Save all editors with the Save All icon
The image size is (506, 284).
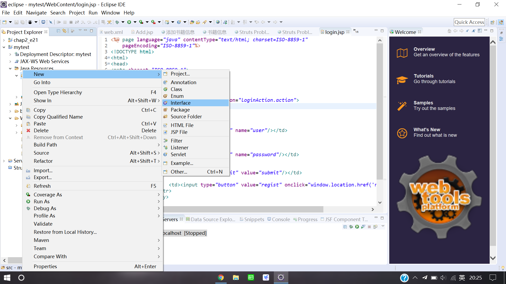23,22
